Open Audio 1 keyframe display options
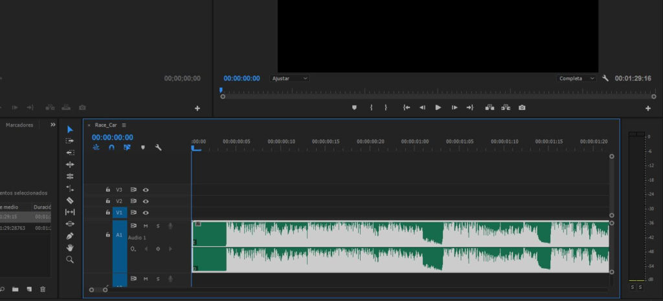Image resolution: width=663 pixels, height=301 pixels. 133,249
